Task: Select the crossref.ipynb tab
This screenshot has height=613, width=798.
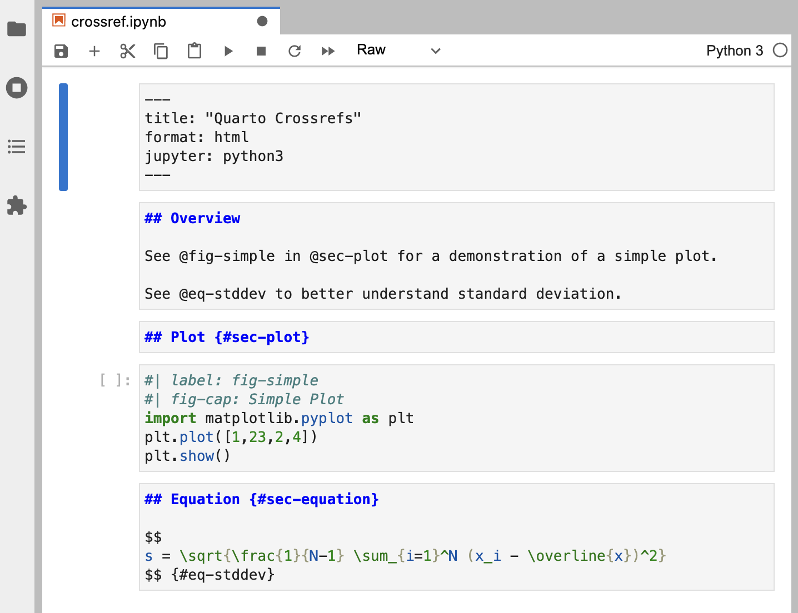Action: click(x=119, y=22)
